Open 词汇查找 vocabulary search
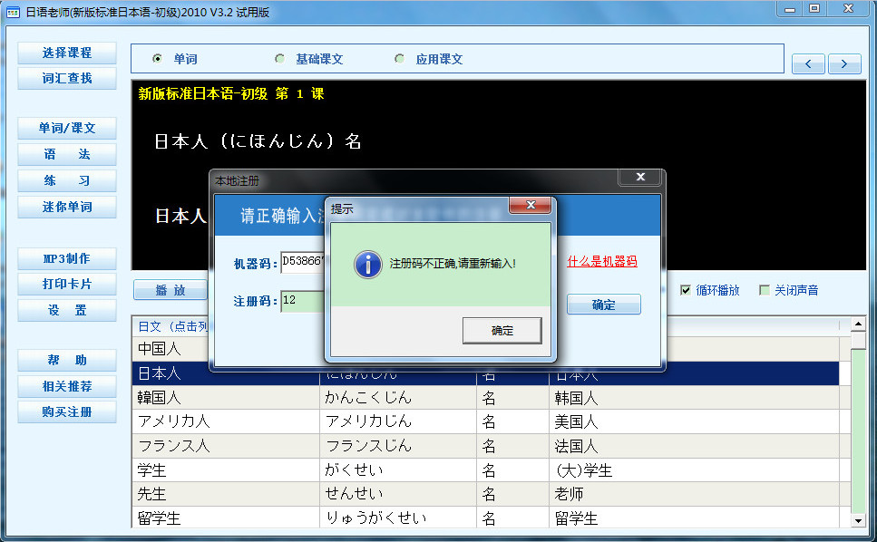 click(x=67, y=78)
